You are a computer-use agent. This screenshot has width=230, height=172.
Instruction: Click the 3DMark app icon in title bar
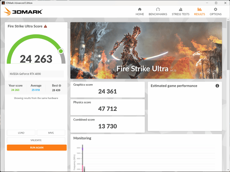click(x=3, y=3)
